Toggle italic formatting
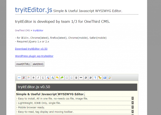The image size is (161, 115). pos(38,78)
